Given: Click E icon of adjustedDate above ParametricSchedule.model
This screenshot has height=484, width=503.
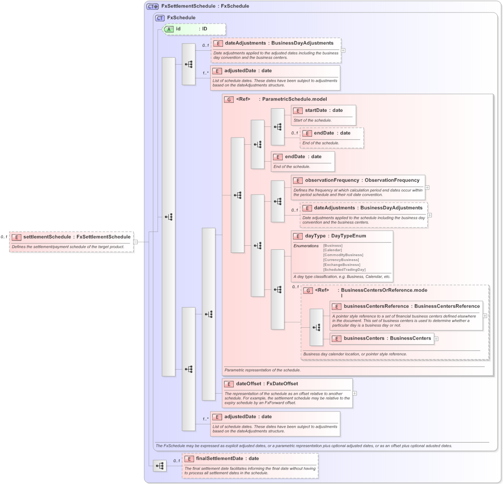Looking at the screenshot, I should (217, 71).
